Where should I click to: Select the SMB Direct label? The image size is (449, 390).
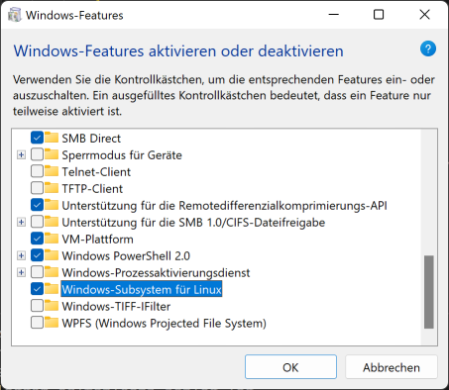[91, 138]
